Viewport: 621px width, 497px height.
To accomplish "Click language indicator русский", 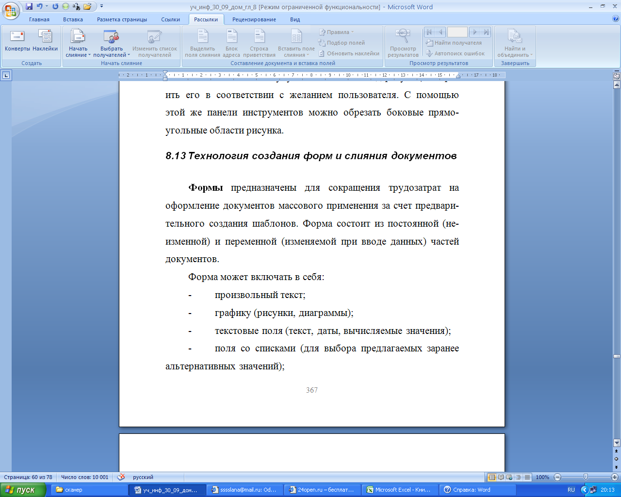I will 143,477.
